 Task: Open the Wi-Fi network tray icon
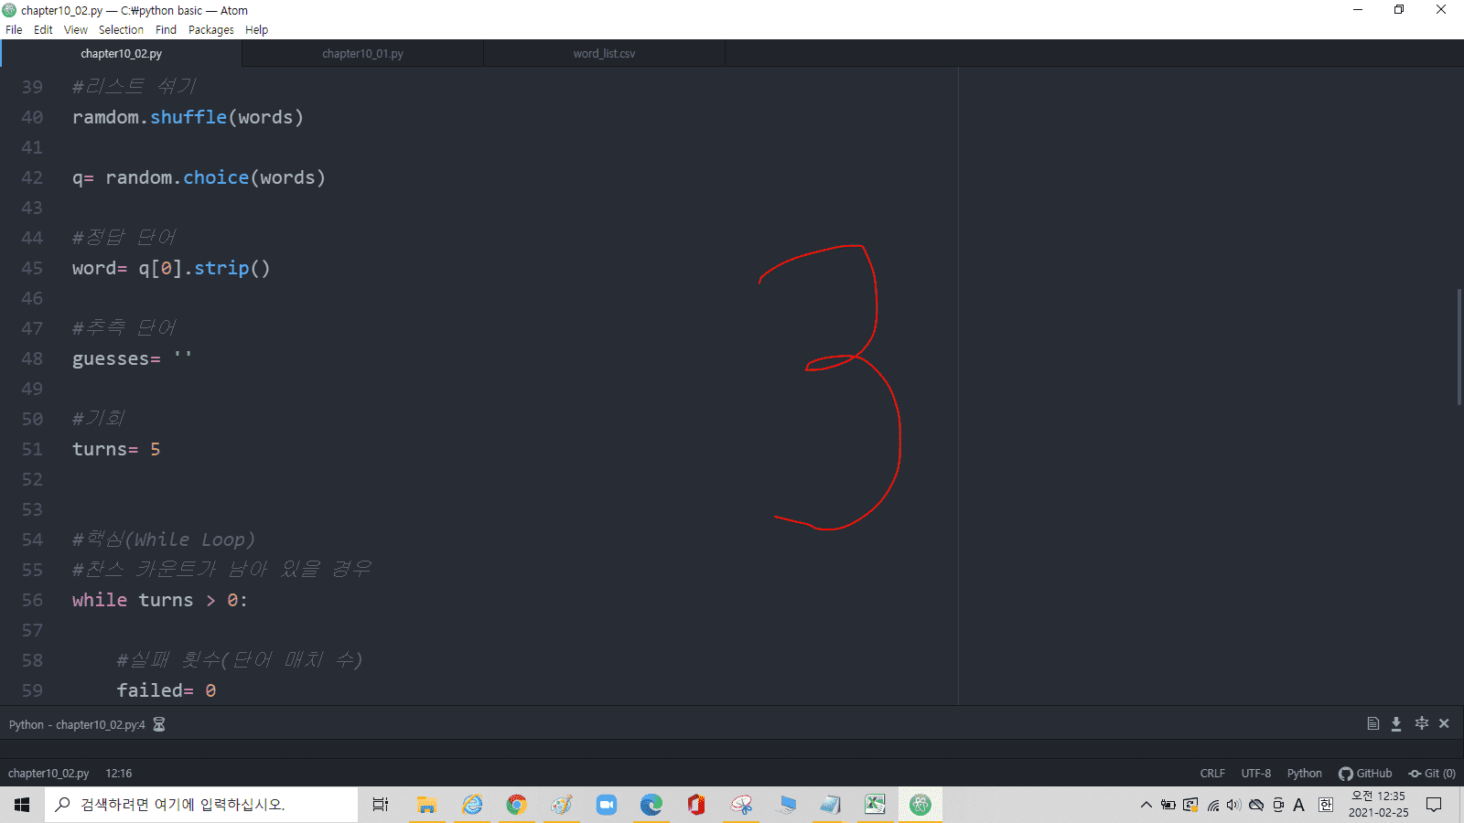pos(1213,805)
